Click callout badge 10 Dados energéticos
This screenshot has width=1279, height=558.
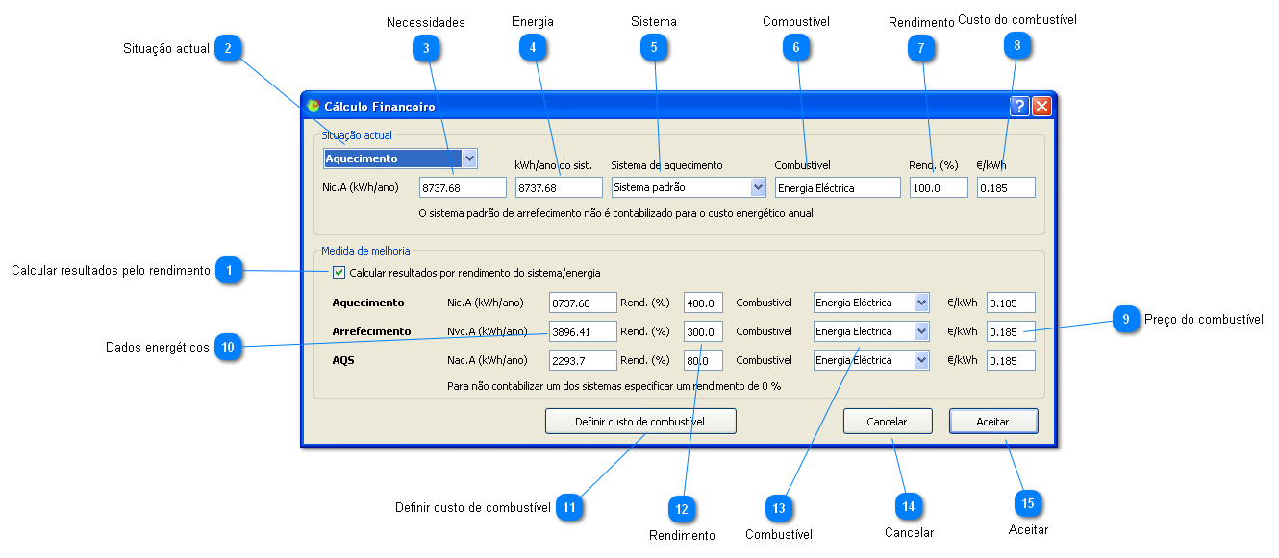[x=228, y=348]
